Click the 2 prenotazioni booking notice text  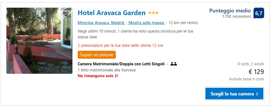[x=121, y=45]
